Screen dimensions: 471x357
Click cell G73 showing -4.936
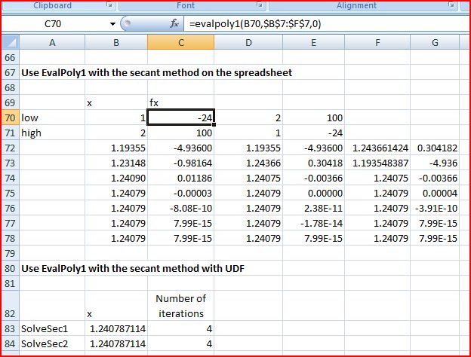coord(435,163)
